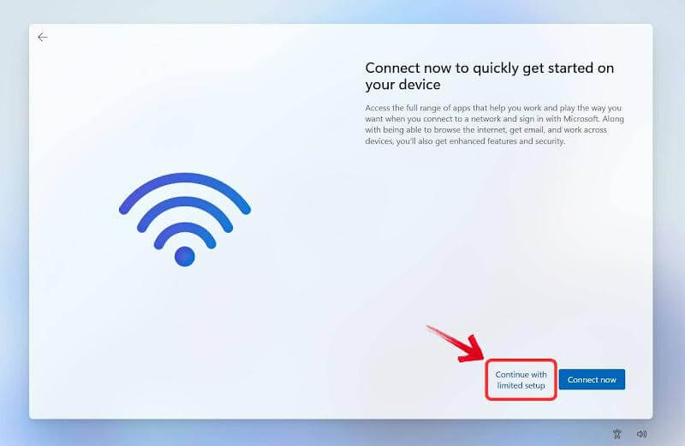The image size is (685, 446).
Task: Click the line 'with being able to browse'
Action: 485,130
